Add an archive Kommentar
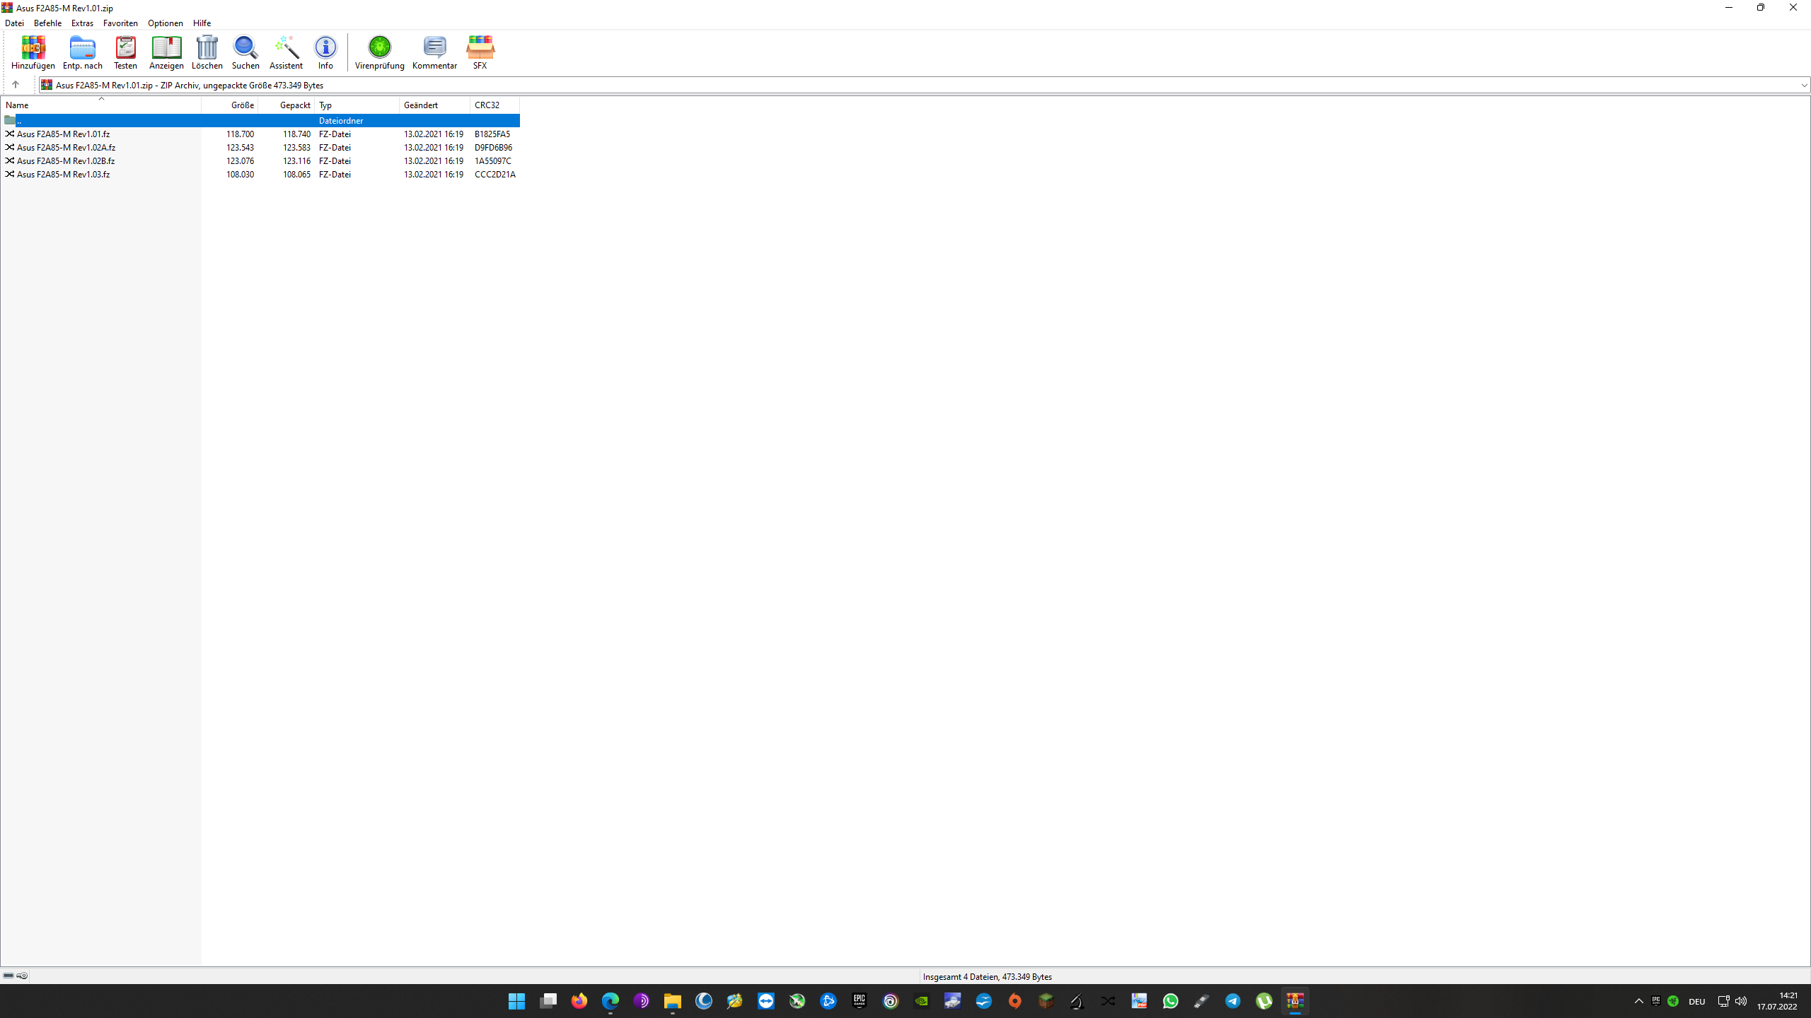 pos(434,52)
